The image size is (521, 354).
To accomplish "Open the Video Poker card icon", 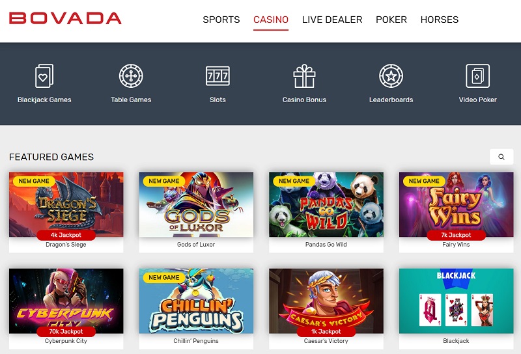I will (x=477, y=76).
